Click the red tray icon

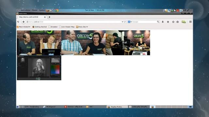pos(178,10)
